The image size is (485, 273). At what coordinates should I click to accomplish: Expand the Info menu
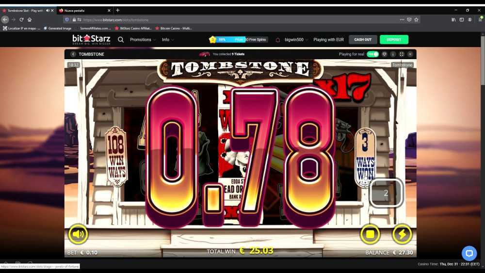[x=168, y=40]
